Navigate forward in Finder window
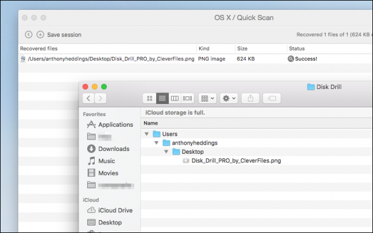 point(100,98)
